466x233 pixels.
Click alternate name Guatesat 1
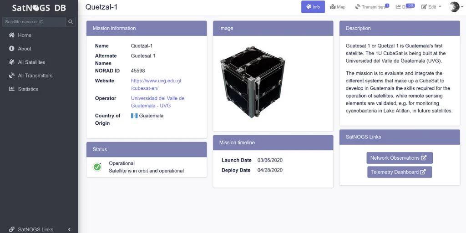pos(143,56)
